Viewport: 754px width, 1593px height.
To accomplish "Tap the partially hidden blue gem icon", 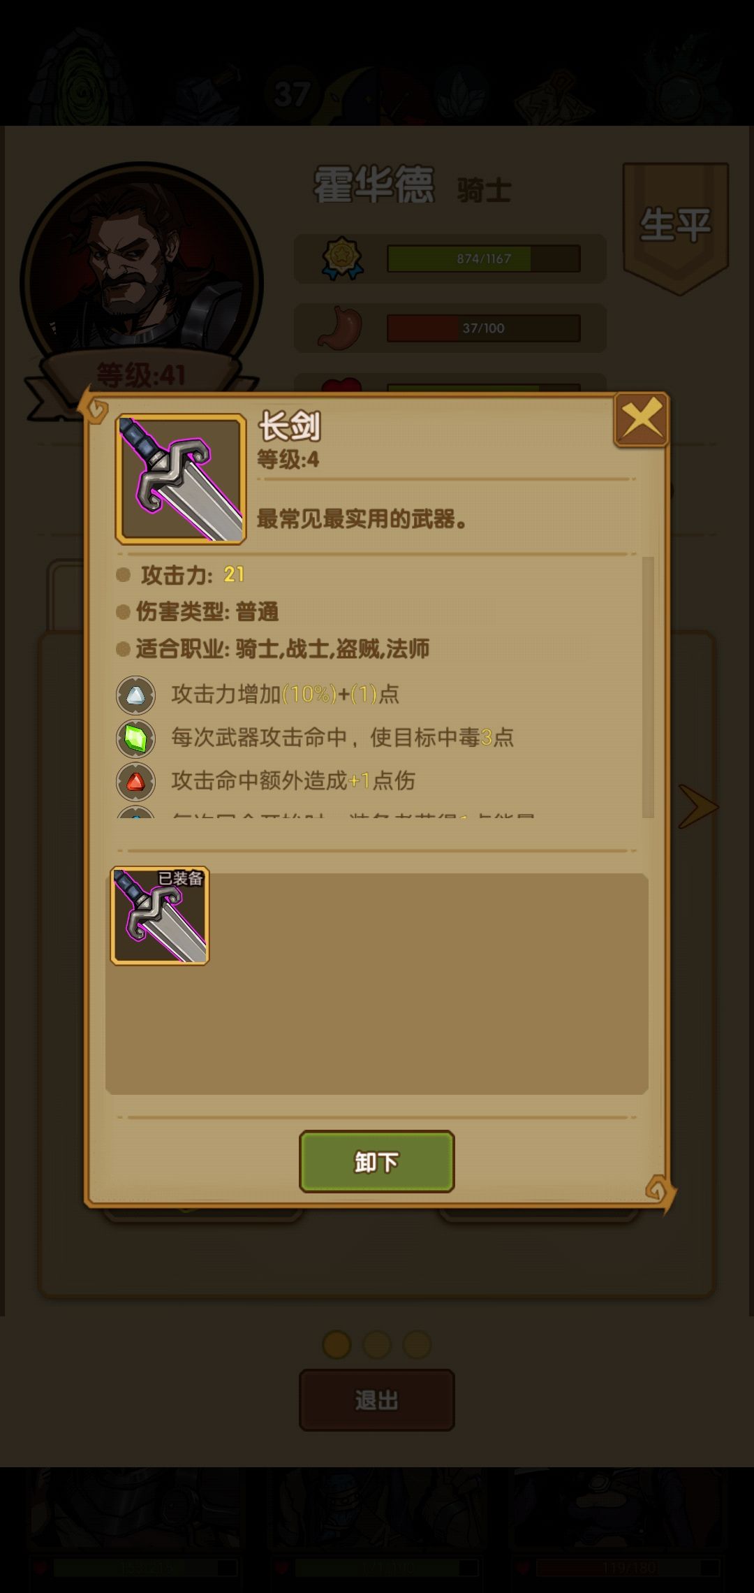I will (135, 813).
